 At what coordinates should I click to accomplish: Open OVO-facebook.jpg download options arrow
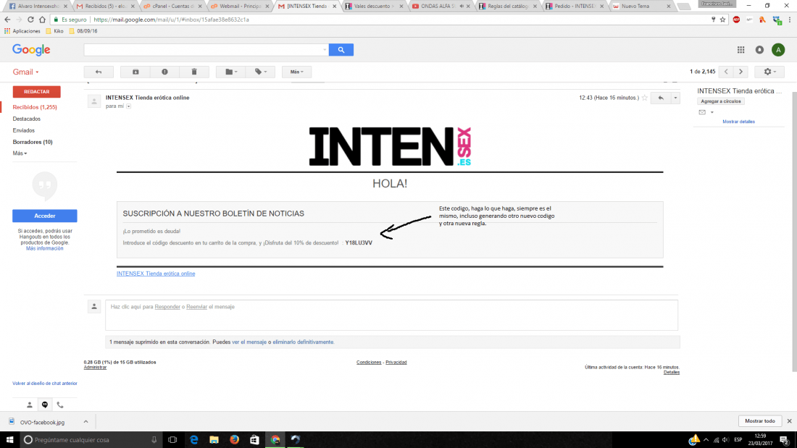86,422
